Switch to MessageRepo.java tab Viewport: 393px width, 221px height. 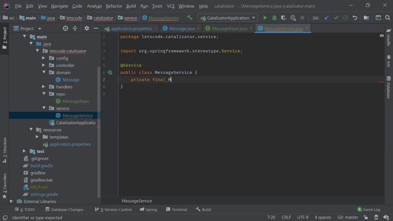[229, 29]
